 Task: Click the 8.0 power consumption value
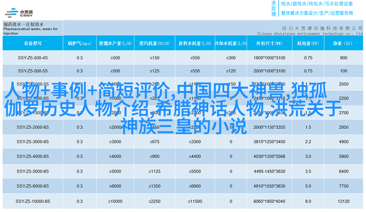tap(308, 201)
